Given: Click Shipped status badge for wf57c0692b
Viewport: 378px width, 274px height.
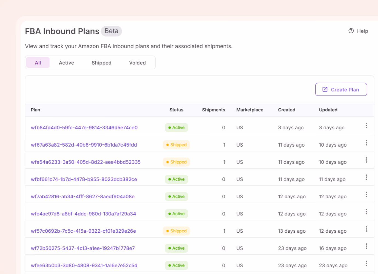Looking at the screenshot, I should (x=176, y=231).
